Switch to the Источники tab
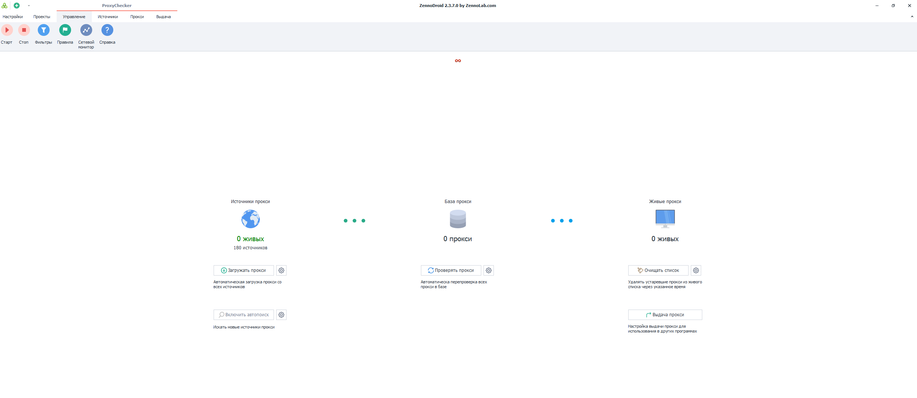This screenshot has width=917, height=398. [108, 17]
